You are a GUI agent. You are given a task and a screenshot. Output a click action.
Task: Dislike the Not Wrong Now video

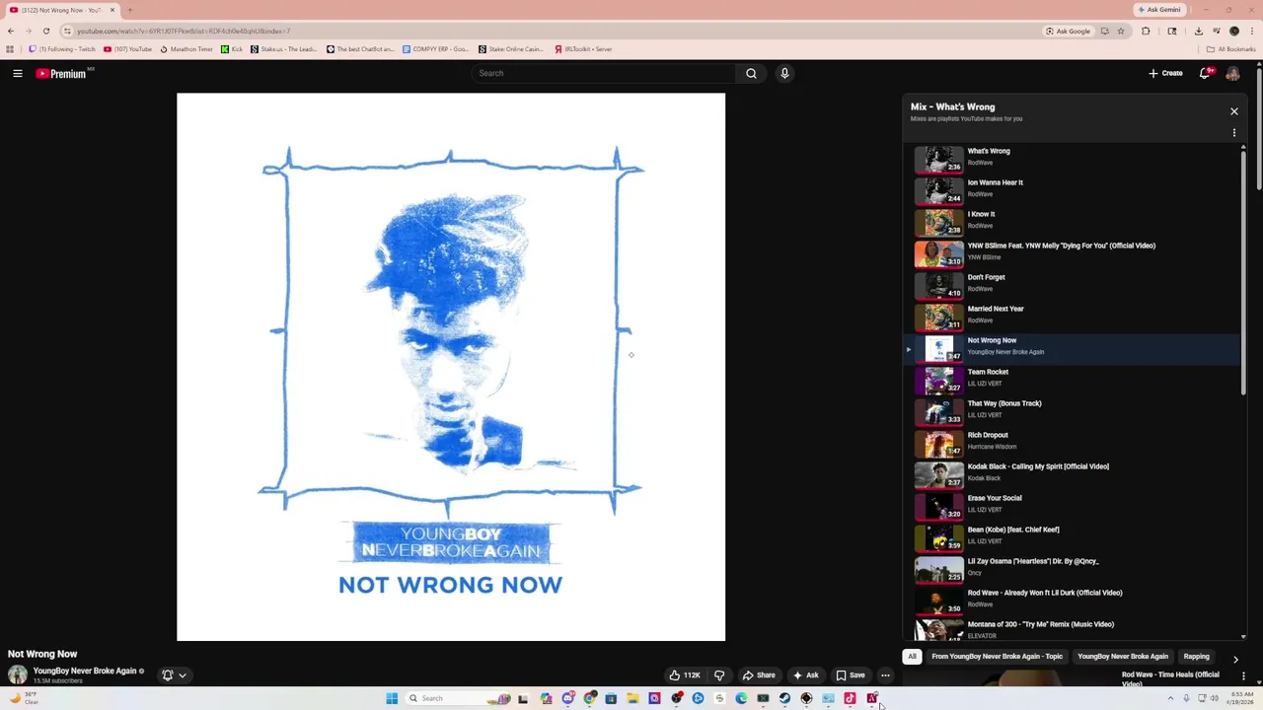click(x=719, y=675)
